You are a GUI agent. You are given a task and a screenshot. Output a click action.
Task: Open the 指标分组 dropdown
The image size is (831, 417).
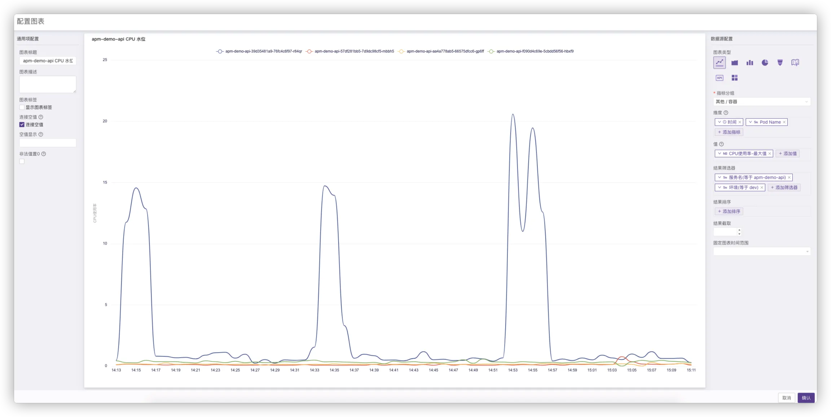(x=762, y=102)
